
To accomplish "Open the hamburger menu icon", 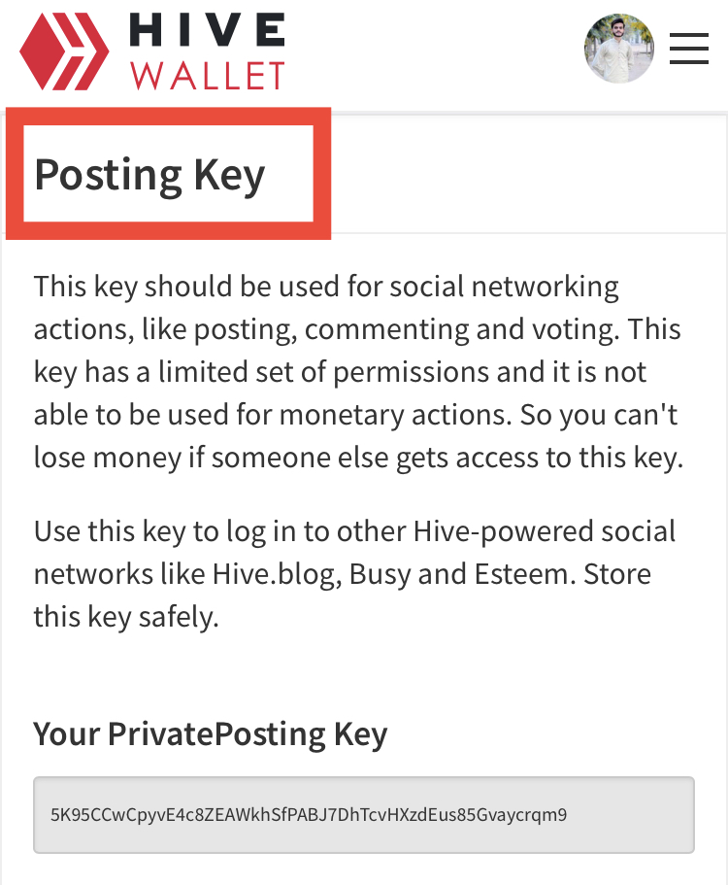I will [689, 48].
